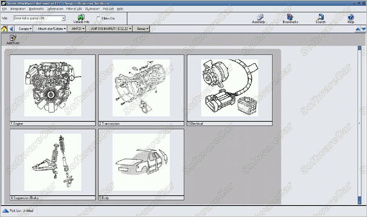
Task: Click the '5 Body' caption
Action: pyautogui.click(x=104, y=198)
